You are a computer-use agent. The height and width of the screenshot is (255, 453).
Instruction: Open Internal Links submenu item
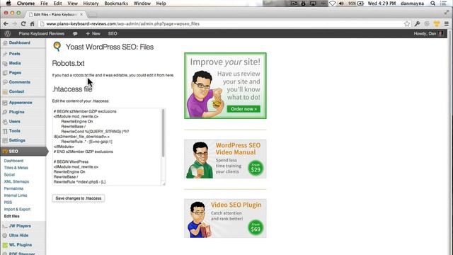click(x=16, y=195)
